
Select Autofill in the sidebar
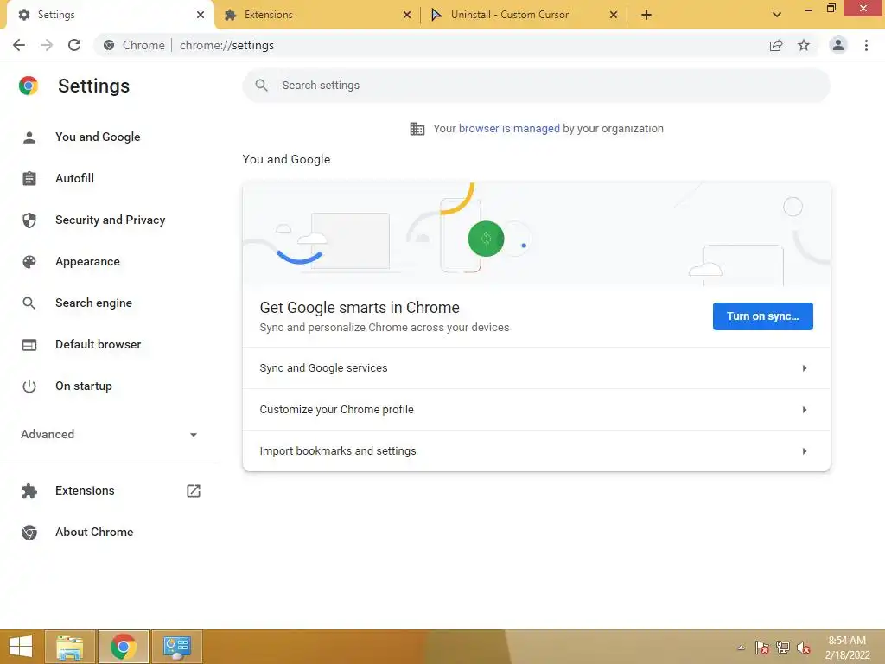pyautogui.click(x=74, y=178)
